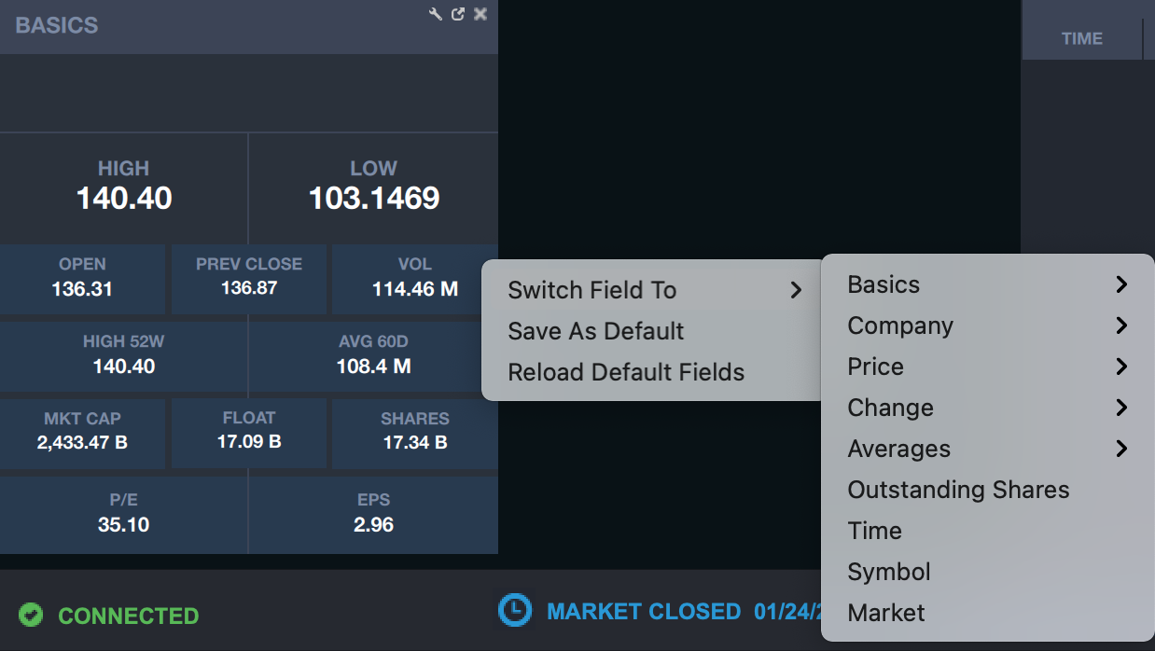Open the Switch Field To submenu

tap(651, 290)
